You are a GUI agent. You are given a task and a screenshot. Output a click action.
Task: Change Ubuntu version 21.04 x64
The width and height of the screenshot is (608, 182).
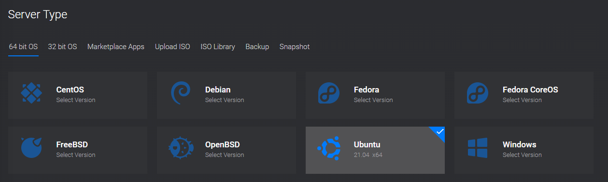368,155
